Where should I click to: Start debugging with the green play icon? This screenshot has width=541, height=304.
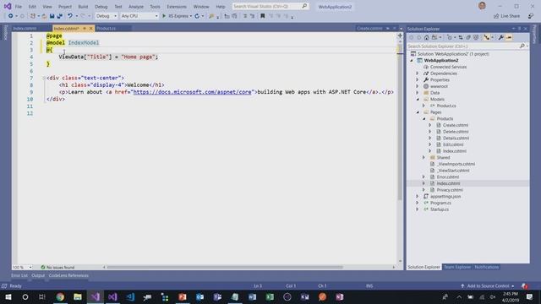click(164, 16)
